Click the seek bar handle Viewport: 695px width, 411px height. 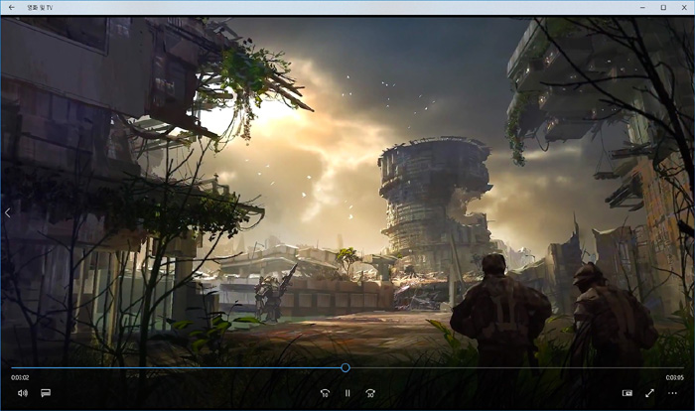tap(346, 367)
